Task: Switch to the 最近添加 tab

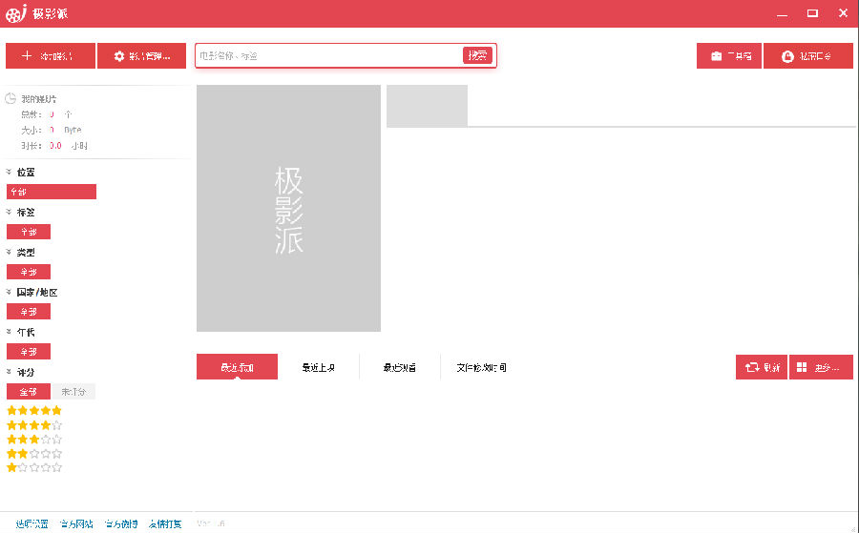Action: click(238, 367)
